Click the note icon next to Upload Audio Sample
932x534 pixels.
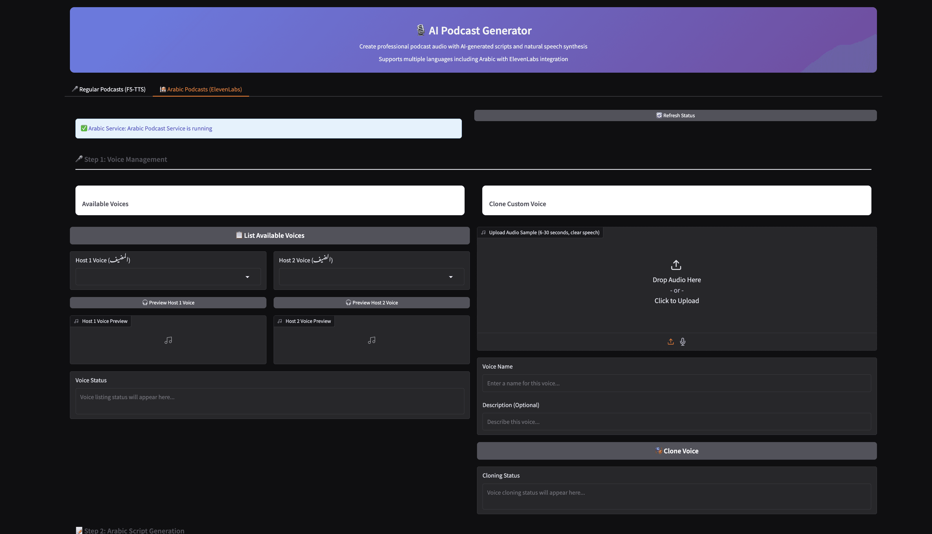pyautogui.click(x=484, y=232)
